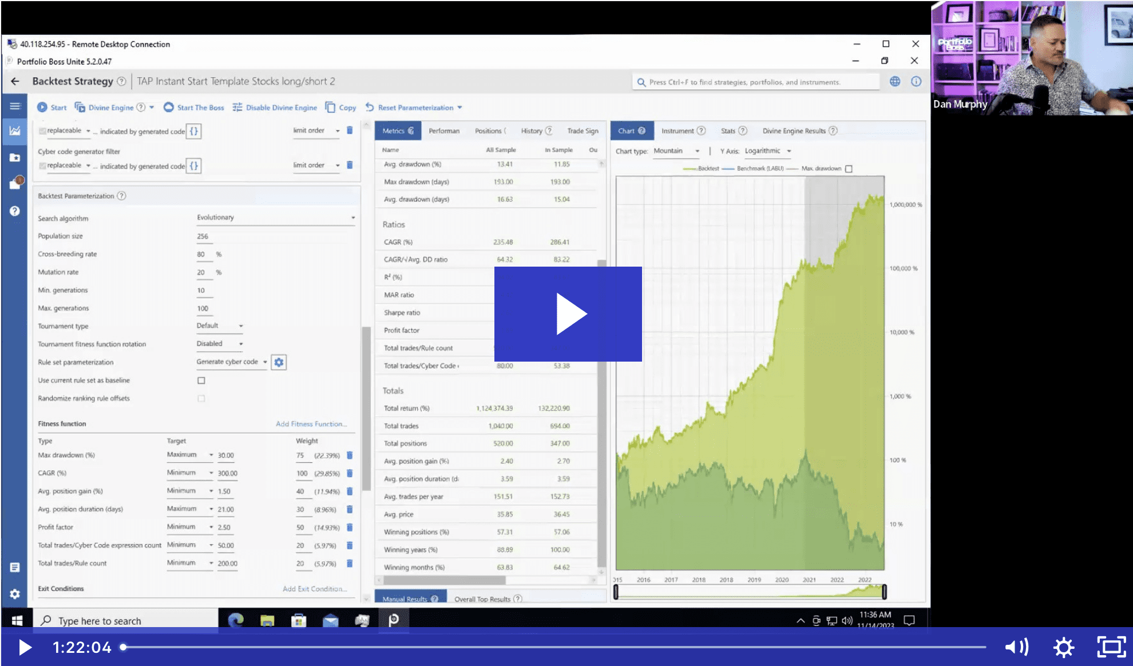
Task: Delete the Avg. position gain fitness function
Action: coord(350,491)
